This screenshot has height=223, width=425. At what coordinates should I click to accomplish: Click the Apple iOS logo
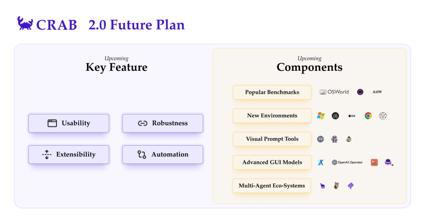(x=351, y=116)
